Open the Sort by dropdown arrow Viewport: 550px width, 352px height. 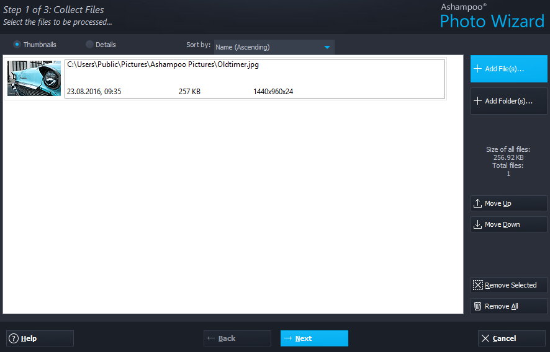click(327, 47)
